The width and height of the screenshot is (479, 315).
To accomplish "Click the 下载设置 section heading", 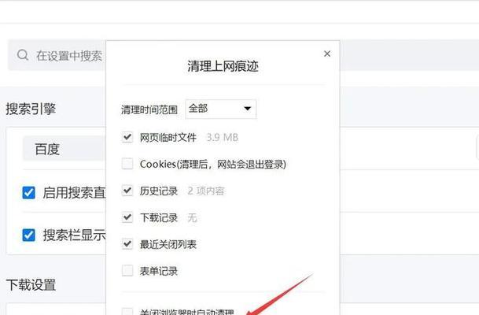I will tap(31, 285).
